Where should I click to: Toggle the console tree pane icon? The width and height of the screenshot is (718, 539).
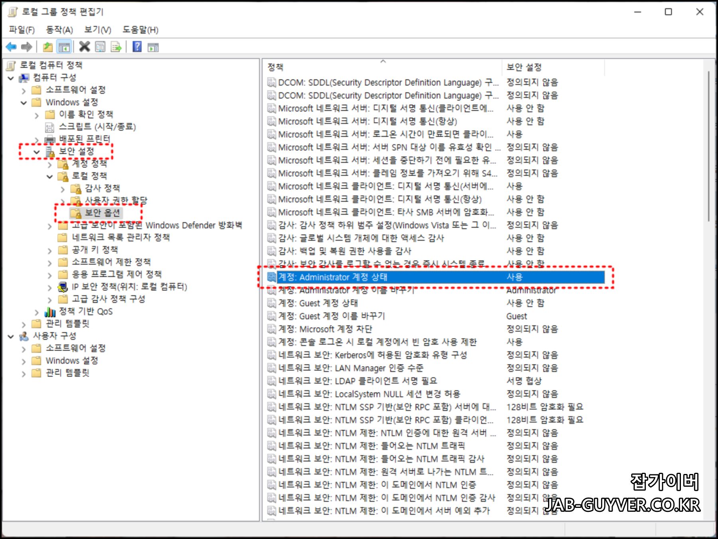63,47
